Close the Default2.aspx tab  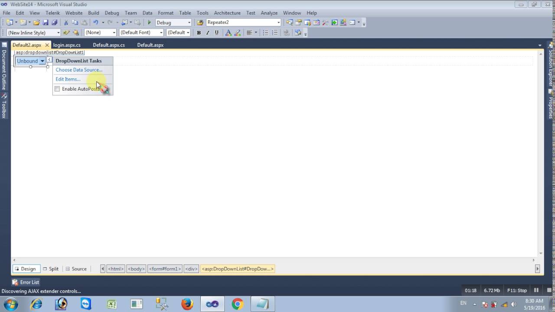pyautogui.click(x=47, y=45)
